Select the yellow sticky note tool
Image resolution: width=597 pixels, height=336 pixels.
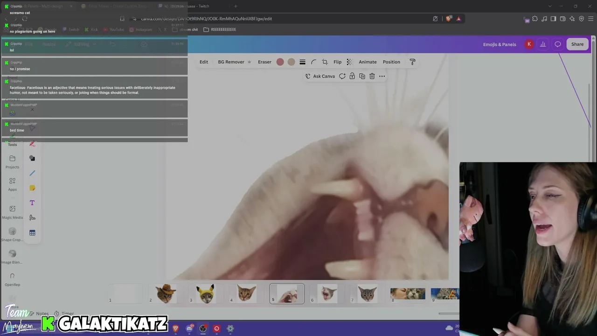32,188
